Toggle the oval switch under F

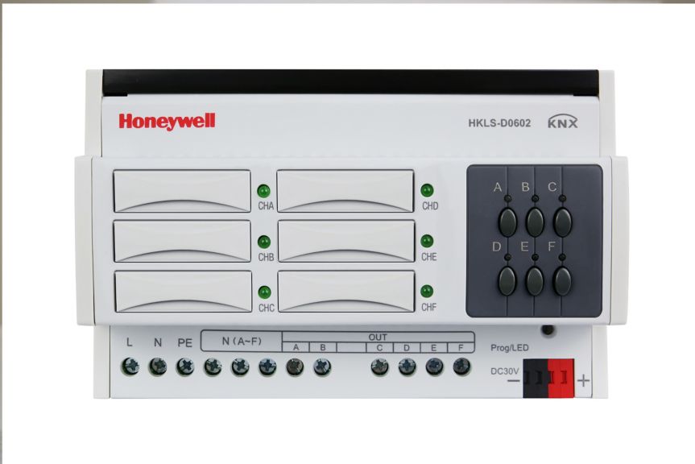pos(562,281)
